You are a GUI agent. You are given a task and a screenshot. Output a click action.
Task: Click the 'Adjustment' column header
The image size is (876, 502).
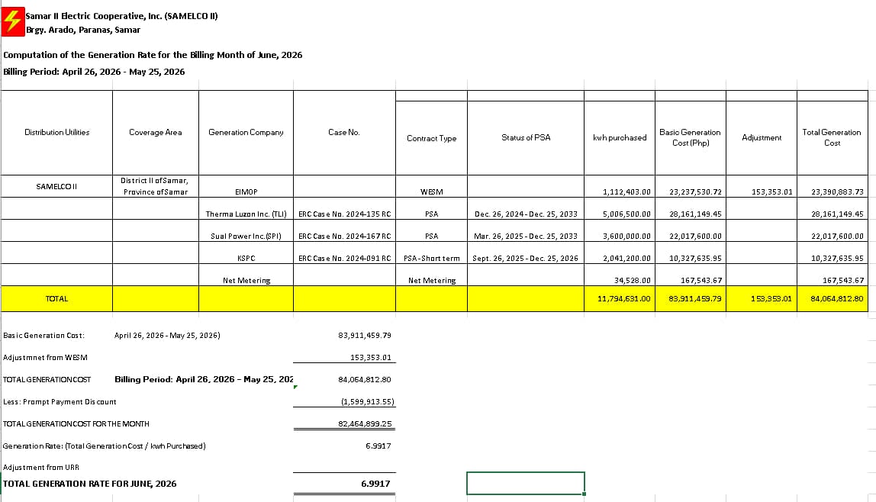[x=762, y=137]
